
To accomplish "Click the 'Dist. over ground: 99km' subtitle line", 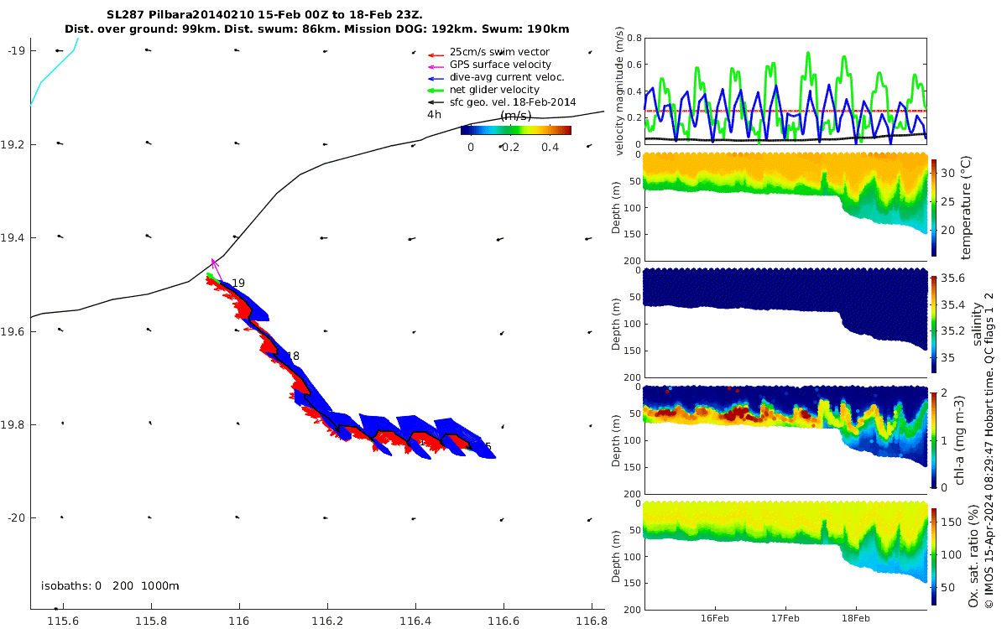I will [x=317, y=29].
